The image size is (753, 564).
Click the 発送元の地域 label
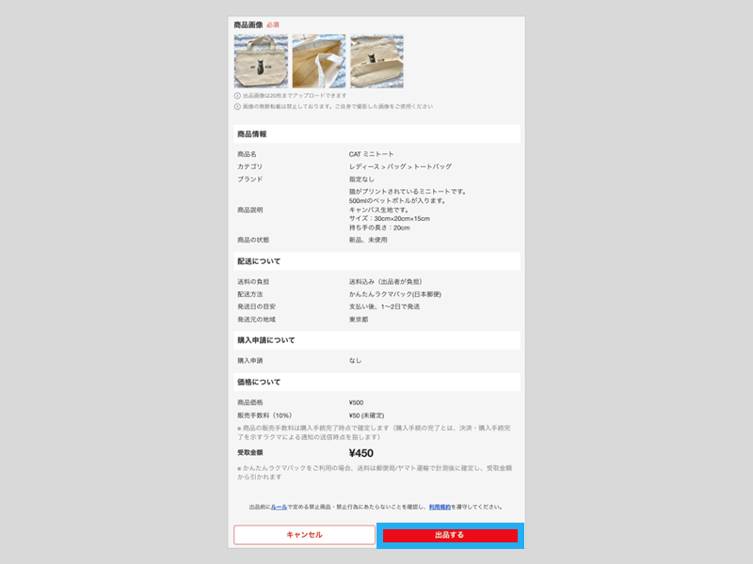pyautogui.click(x=256, y=320)
